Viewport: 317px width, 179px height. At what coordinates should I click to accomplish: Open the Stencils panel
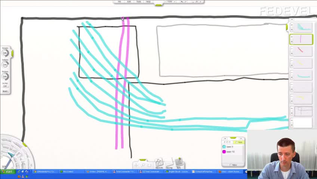[x=159, y=163]
